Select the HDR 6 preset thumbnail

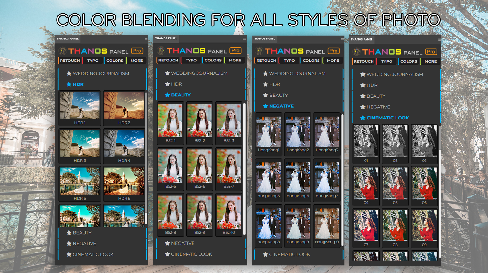[x=124, y=184]
